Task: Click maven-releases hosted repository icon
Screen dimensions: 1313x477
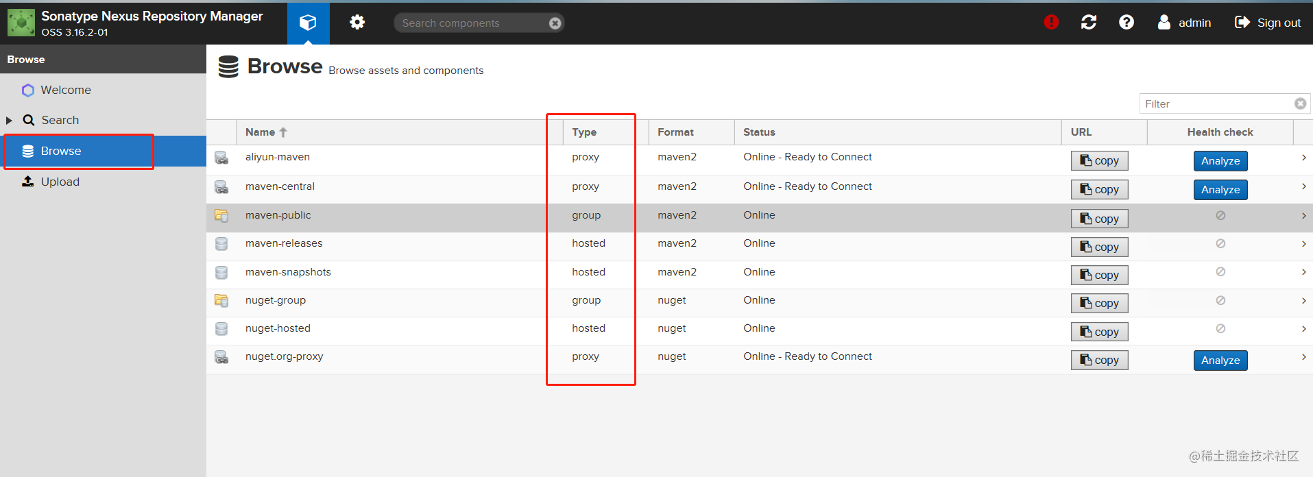Action: click(221, 243)
